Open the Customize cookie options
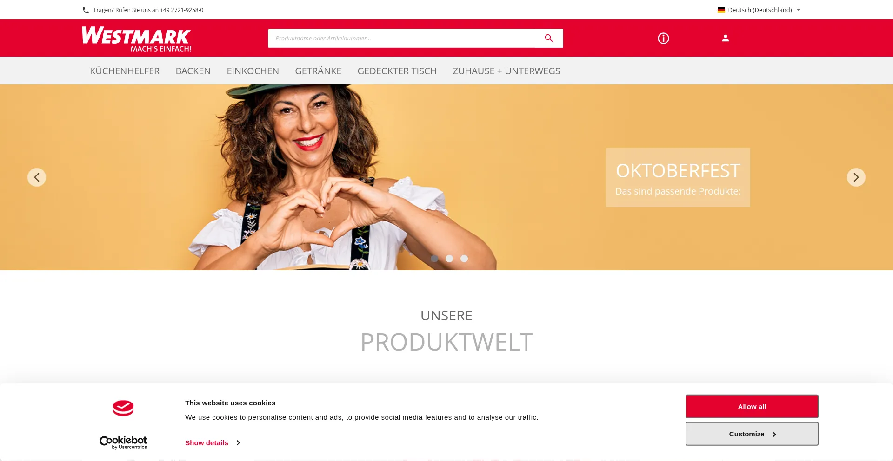 [x=752, y=434]
